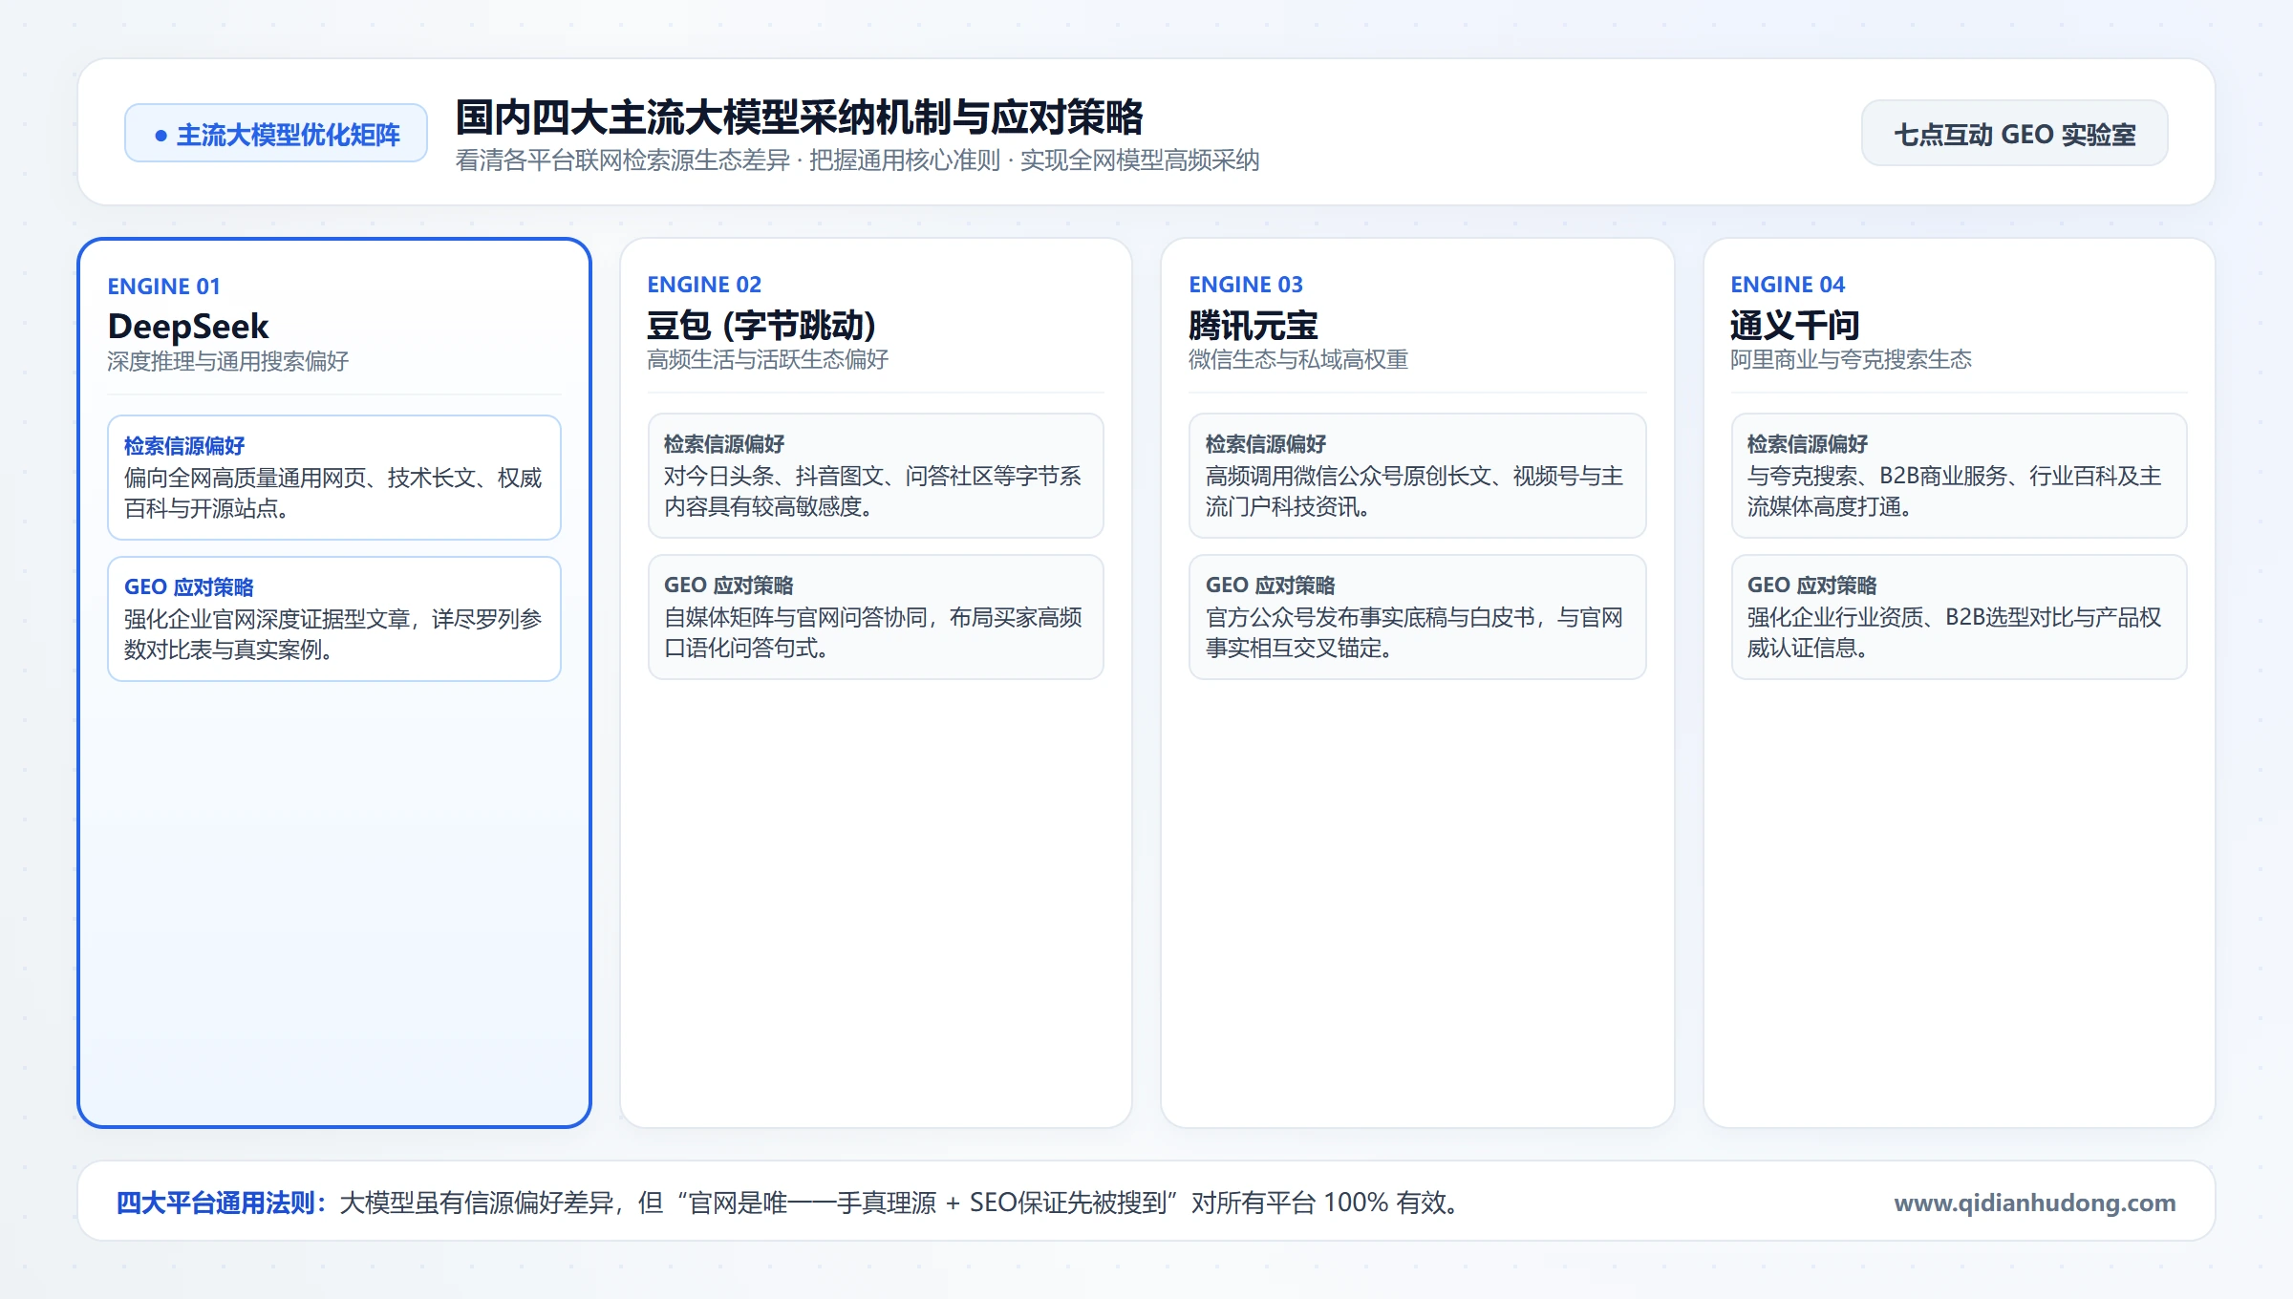The height and width of the screenshot is (1299, 2293).
Task: Click the 七点互动 GEO 实验室 label
Action: [x=2014, y=134]
